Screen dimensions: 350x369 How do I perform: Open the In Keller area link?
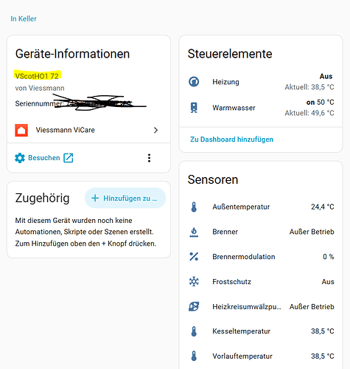coord(24,18)
